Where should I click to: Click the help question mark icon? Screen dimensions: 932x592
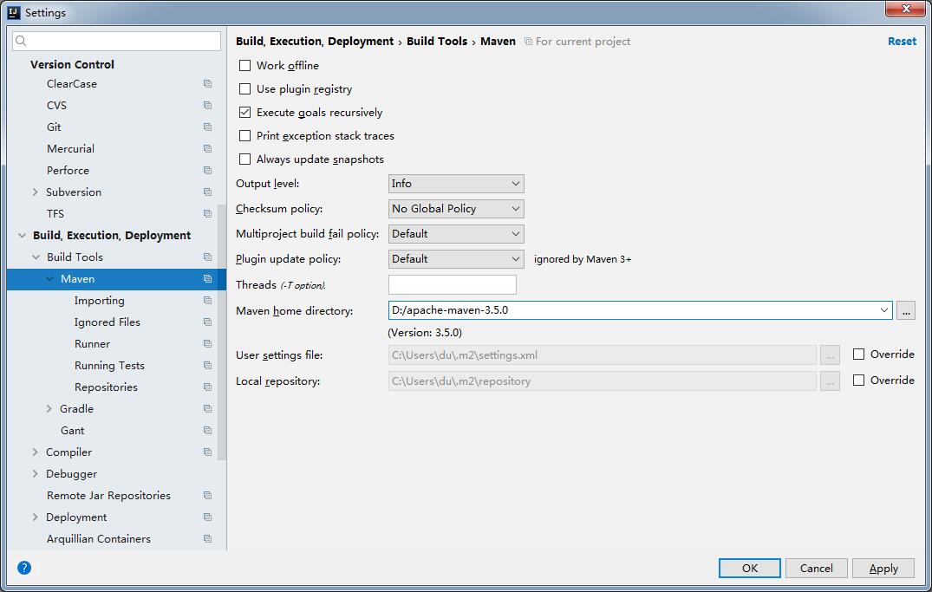click(x=23, y=568)
